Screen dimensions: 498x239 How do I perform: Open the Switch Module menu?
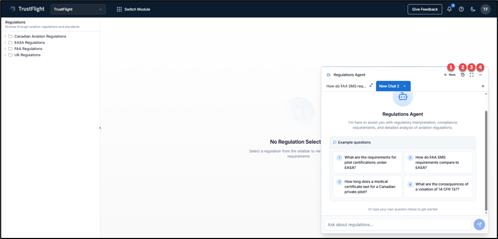point(133,9)
